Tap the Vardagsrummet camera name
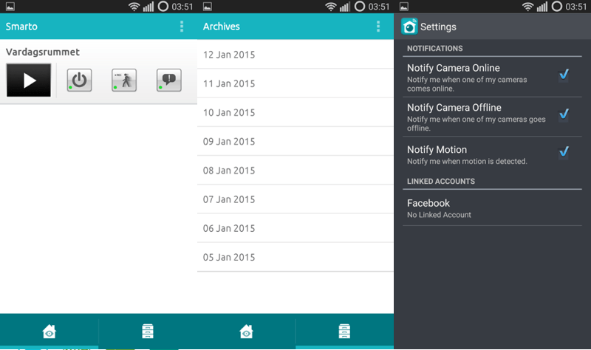The width and height of the screenshot is (591, 350). tap(43, 52)
